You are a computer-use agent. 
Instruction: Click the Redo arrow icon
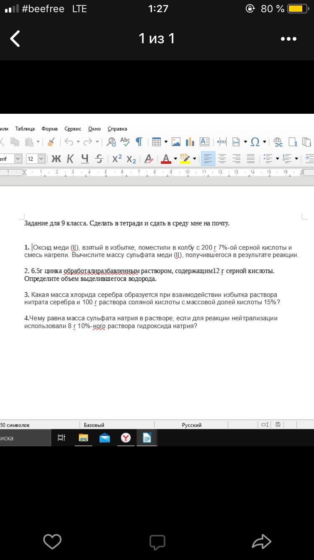(88, 142)
